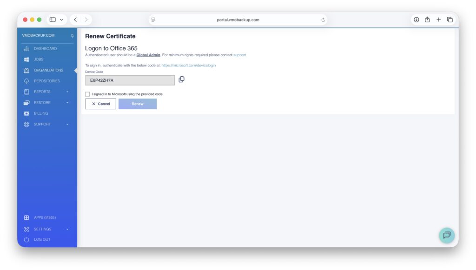Click the Log Out power icon
Screen dimensions: 476x270
pyautogui.click(x=26, y=240)
